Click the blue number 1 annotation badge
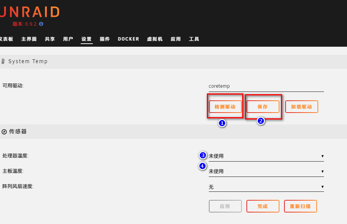 (x=222, y=123)
